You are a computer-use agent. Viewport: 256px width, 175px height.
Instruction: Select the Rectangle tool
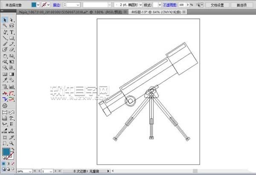pos(12,38)
